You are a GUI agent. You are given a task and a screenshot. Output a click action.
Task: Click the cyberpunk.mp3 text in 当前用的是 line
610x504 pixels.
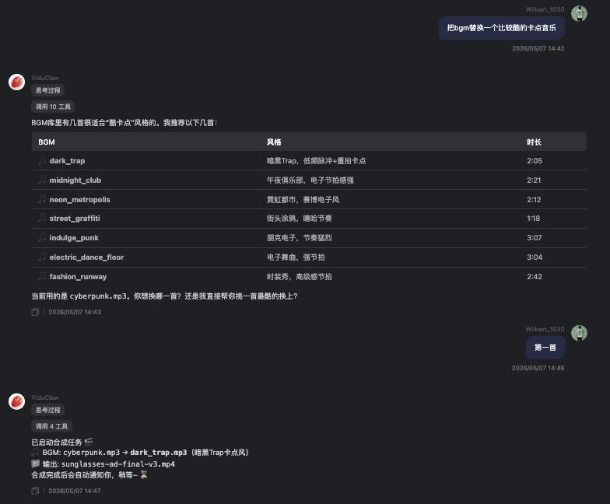(x=98, y=296)
